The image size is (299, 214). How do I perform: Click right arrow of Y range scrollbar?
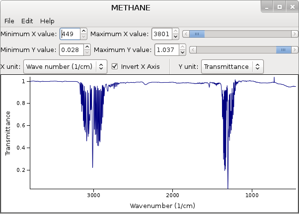pos(295,50)
